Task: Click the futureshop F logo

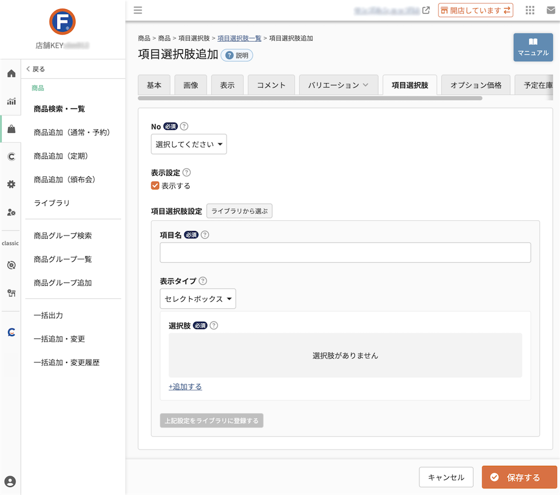Action: tap(62, 22)
